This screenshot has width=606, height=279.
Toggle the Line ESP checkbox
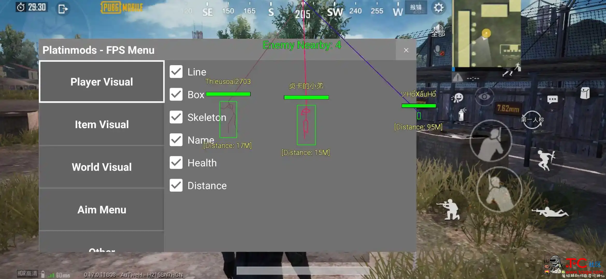click(176, 71)
